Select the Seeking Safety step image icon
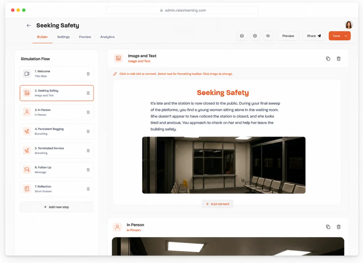363x263 pixels. 27,93
